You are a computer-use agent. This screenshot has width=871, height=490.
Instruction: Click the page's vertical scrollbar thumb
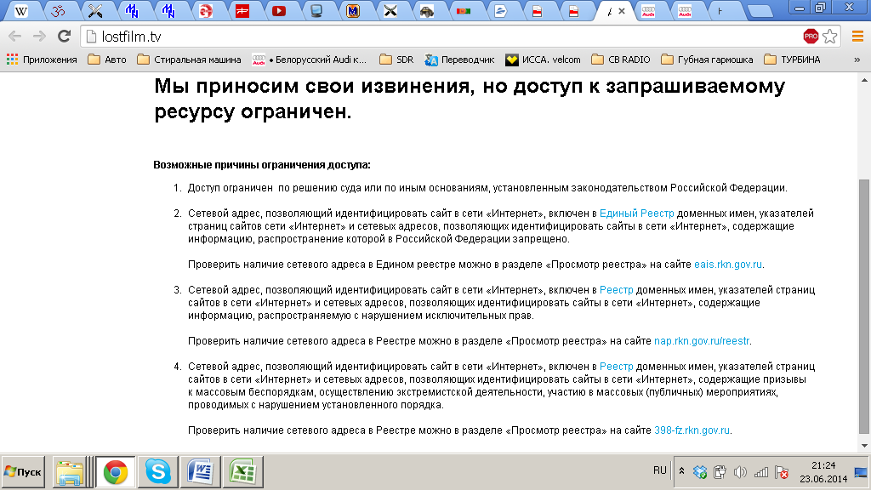(x=864, y=306)
